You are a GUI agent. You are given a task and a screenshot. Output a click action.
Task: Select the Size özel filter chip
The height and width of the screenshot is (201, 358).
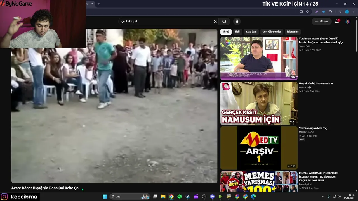251,32
